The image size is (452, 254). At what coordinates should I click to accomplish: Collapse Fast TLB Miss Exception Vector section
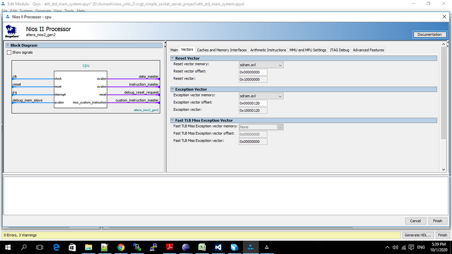point(172,120)
